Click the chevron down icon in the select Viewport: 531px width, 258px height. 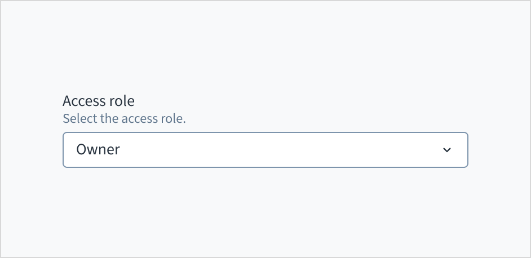(447, 150)
